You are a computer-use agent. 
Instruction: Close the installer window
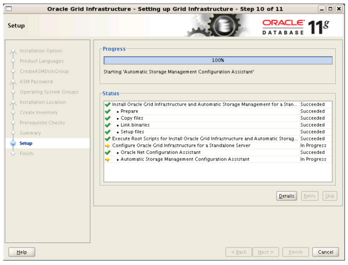[x=339, y=9]
